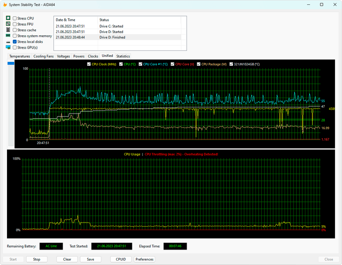Hide CPU Clock (MHz) from the graph legend
Image resolution: width=342 pixels, height=265 pixels.
pos(89,64)
